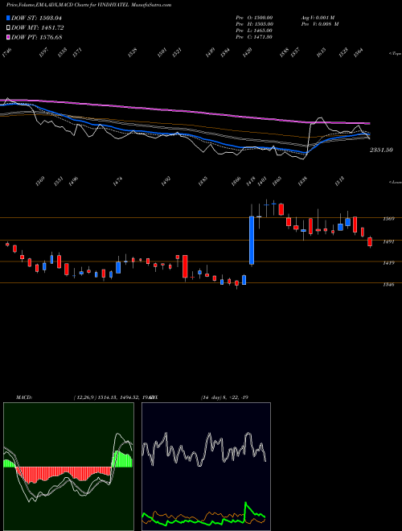Click the Pre C close value line

(254, 37)
